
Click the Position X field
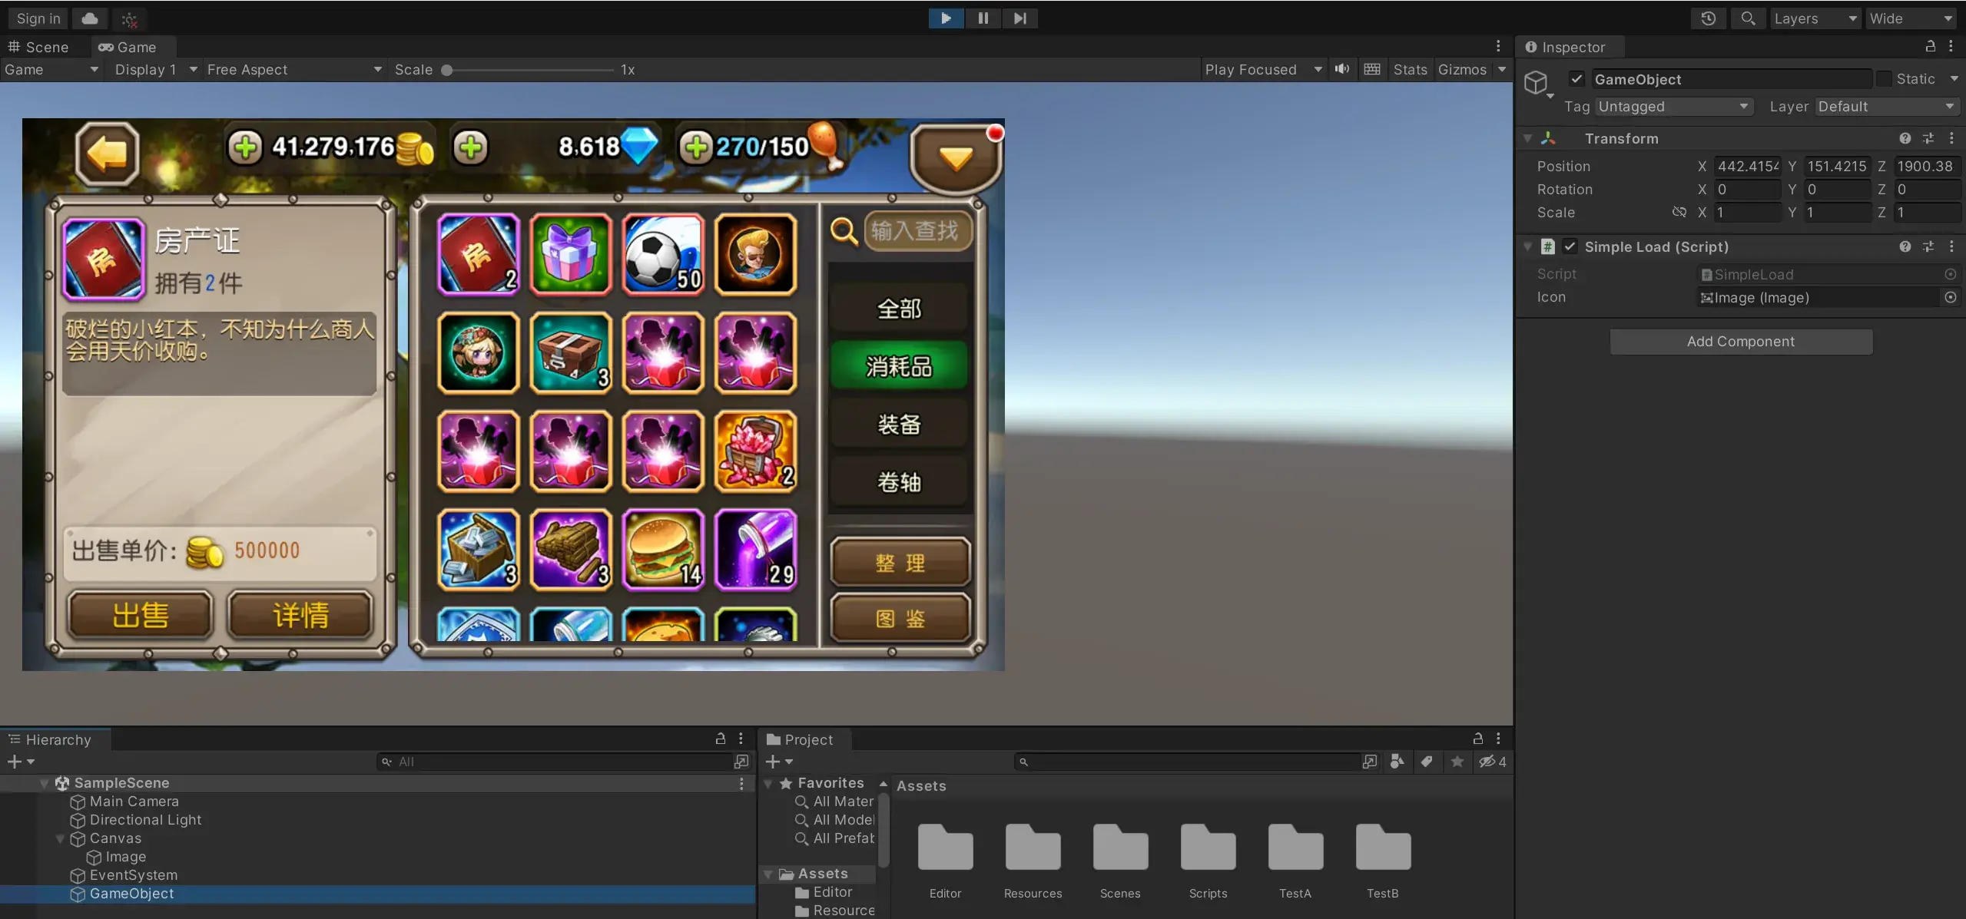click(x=1747, y=167)
